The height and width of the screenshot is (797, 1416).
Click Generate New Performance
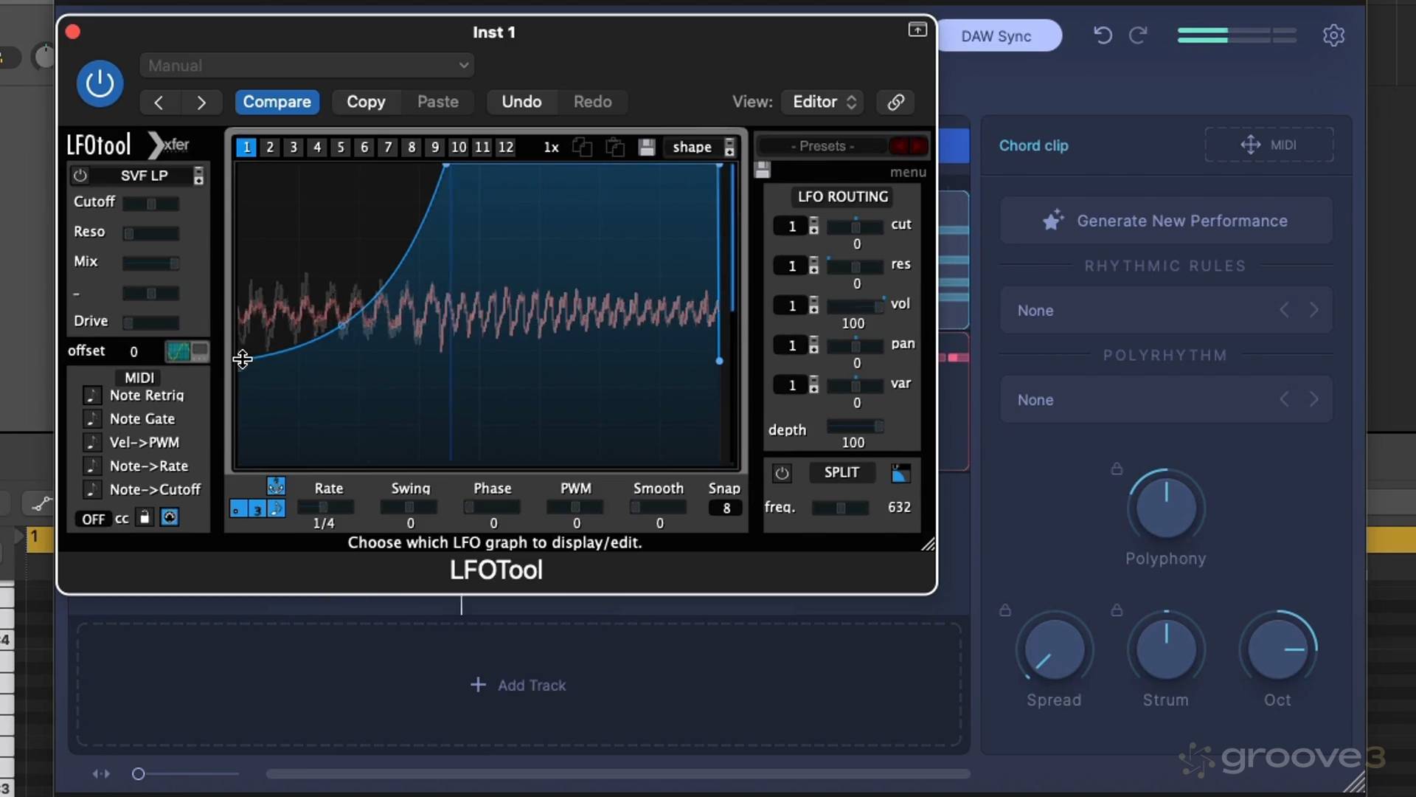(x=1166, y=221)
